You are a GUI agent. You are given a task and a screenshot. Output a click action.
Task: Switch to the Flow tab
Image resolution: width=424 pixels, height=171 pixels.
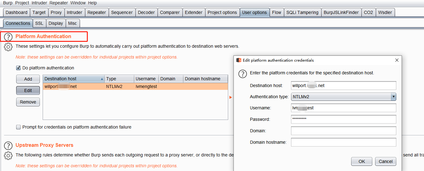tap(277, 12)
